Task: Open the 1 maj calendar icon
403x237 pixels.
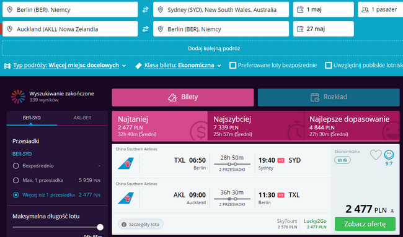Action: click(300, 10)
